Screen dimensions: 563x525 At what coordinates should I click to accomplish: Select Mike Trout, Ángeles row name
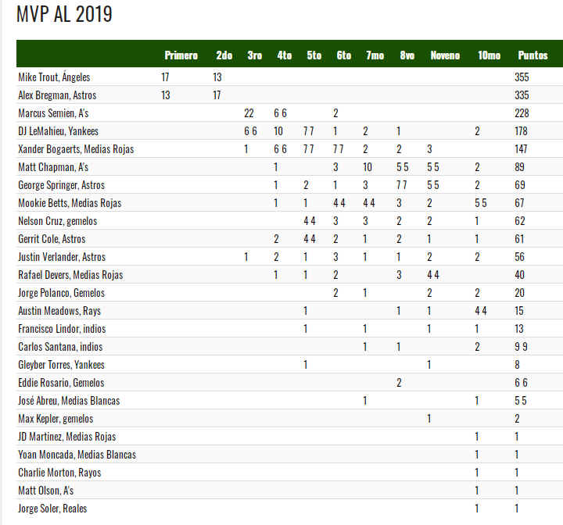tap(54, 77)
